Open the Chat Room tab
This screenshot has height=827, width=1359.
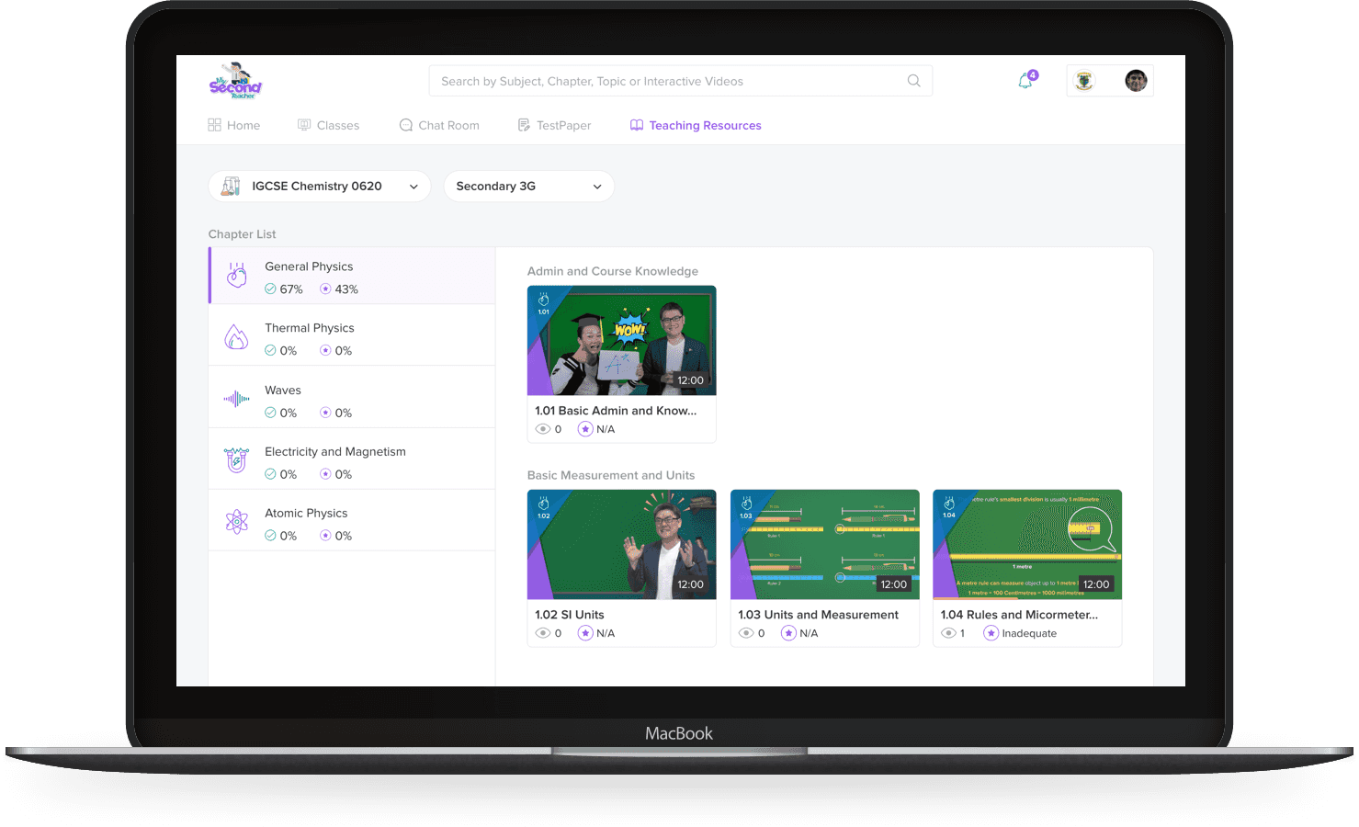coord(439,125)
